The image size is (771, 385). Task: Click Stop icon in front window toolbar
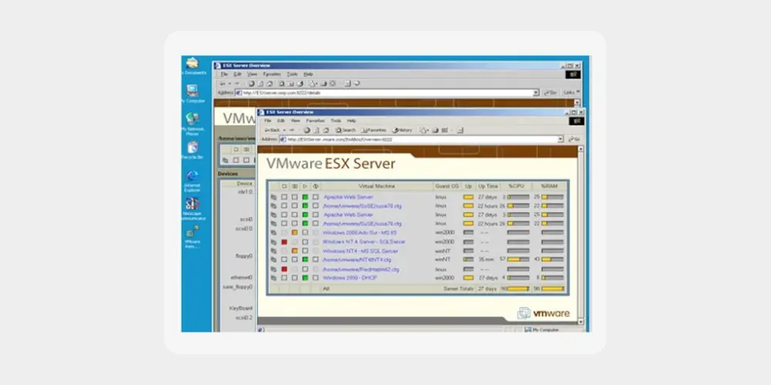(x=307, y=130)
